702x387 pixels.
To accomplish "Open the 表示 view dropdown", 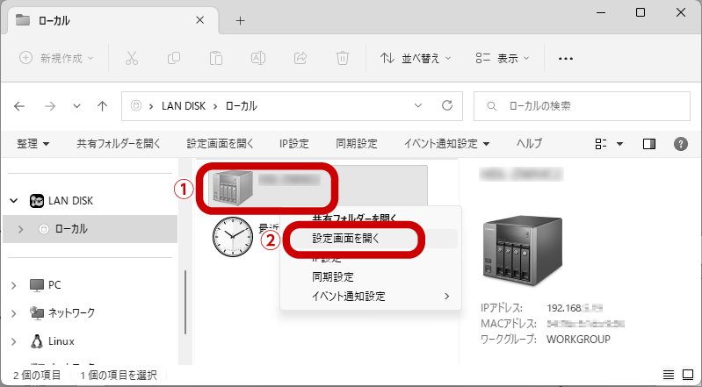I will [x=503, y=58].
